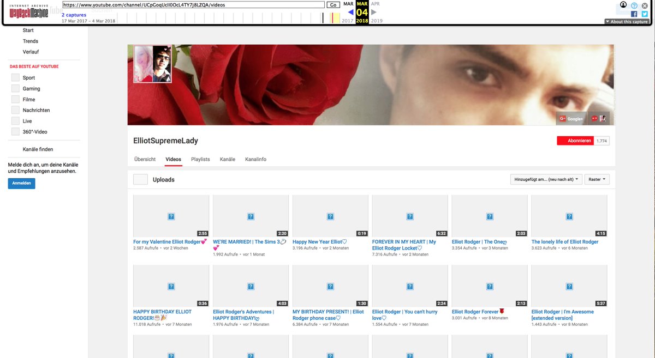Open the '2 captures' link
Image resolution: width=655 pixels, height=358 pixels.
pyautogui.click(x=74, y=15)
